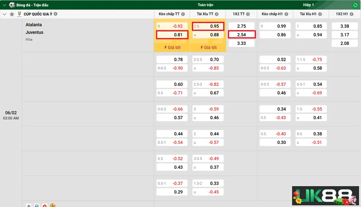This screenshot has width=361, height=207.
Task: Open the info icon next to Kèo chấp TT
Action: pyautogui.click(x=185, y=14)
